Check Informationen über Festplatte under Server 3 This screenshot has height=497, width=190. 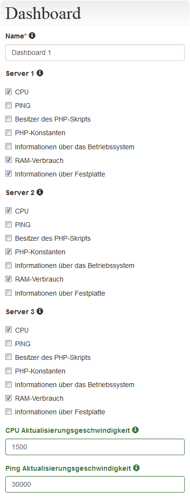tap(9, 412)
